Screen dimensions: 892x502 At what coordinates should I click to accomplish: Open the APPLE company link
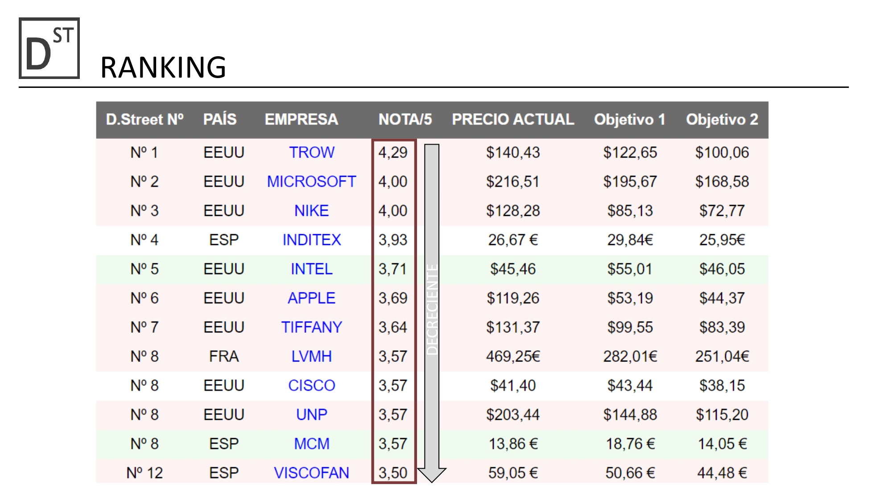pyautogui.click(x=311, y=298)
